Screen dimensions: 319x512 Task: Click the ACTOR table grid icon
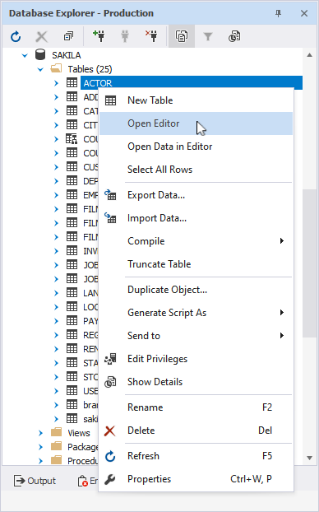click(x=72, y=82)
